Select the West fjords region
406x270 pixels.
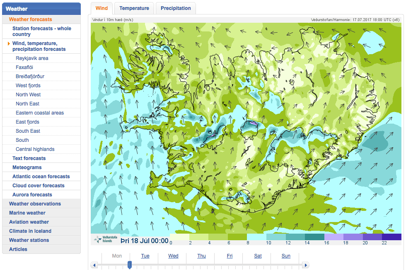28,86
